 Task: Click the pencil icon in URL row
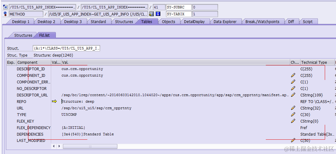[x=293, y=108]
